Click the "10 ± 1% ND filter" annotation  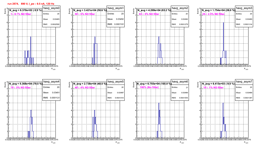point(213,88)
